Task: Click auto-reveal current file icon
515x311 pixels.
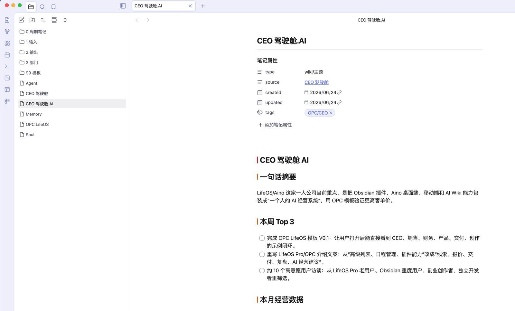Action: click(54, 20)
